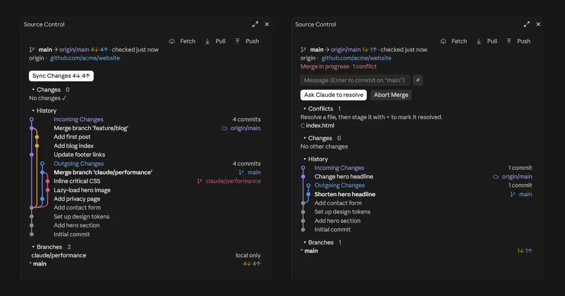The height and width of the screenshot is (296, 565).
Task: Select Set up design tokens in right panel
Action: (x=342, y=212)
